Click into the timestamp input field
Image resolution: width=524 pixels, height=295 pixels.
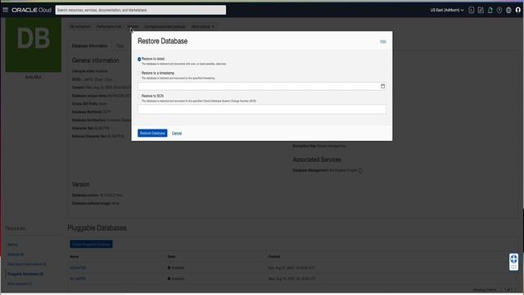click(x=262, y=86)
